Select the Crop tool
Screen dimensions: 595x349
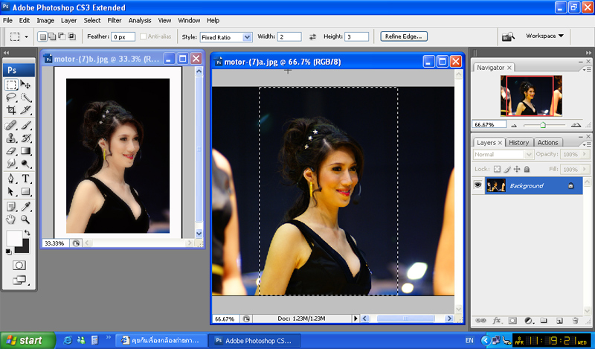point(12,110)
